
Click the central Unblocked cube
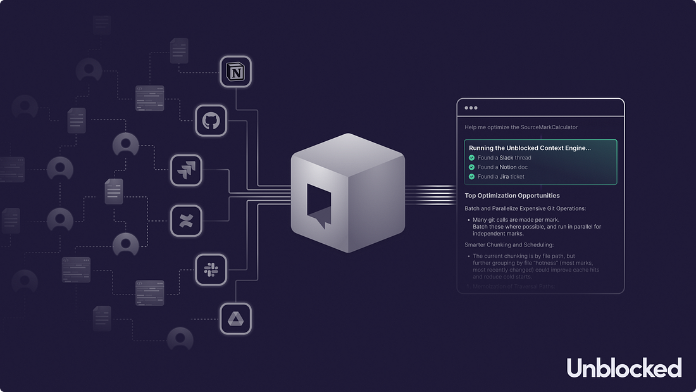click(348, 193)
